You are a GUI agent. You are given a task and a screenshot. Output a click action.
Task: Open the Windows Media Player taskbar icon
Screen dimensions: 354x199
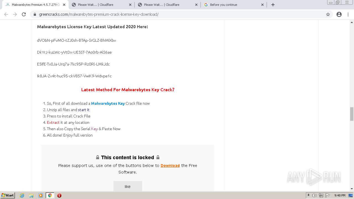pyautogui.click(x=41, y=195)
